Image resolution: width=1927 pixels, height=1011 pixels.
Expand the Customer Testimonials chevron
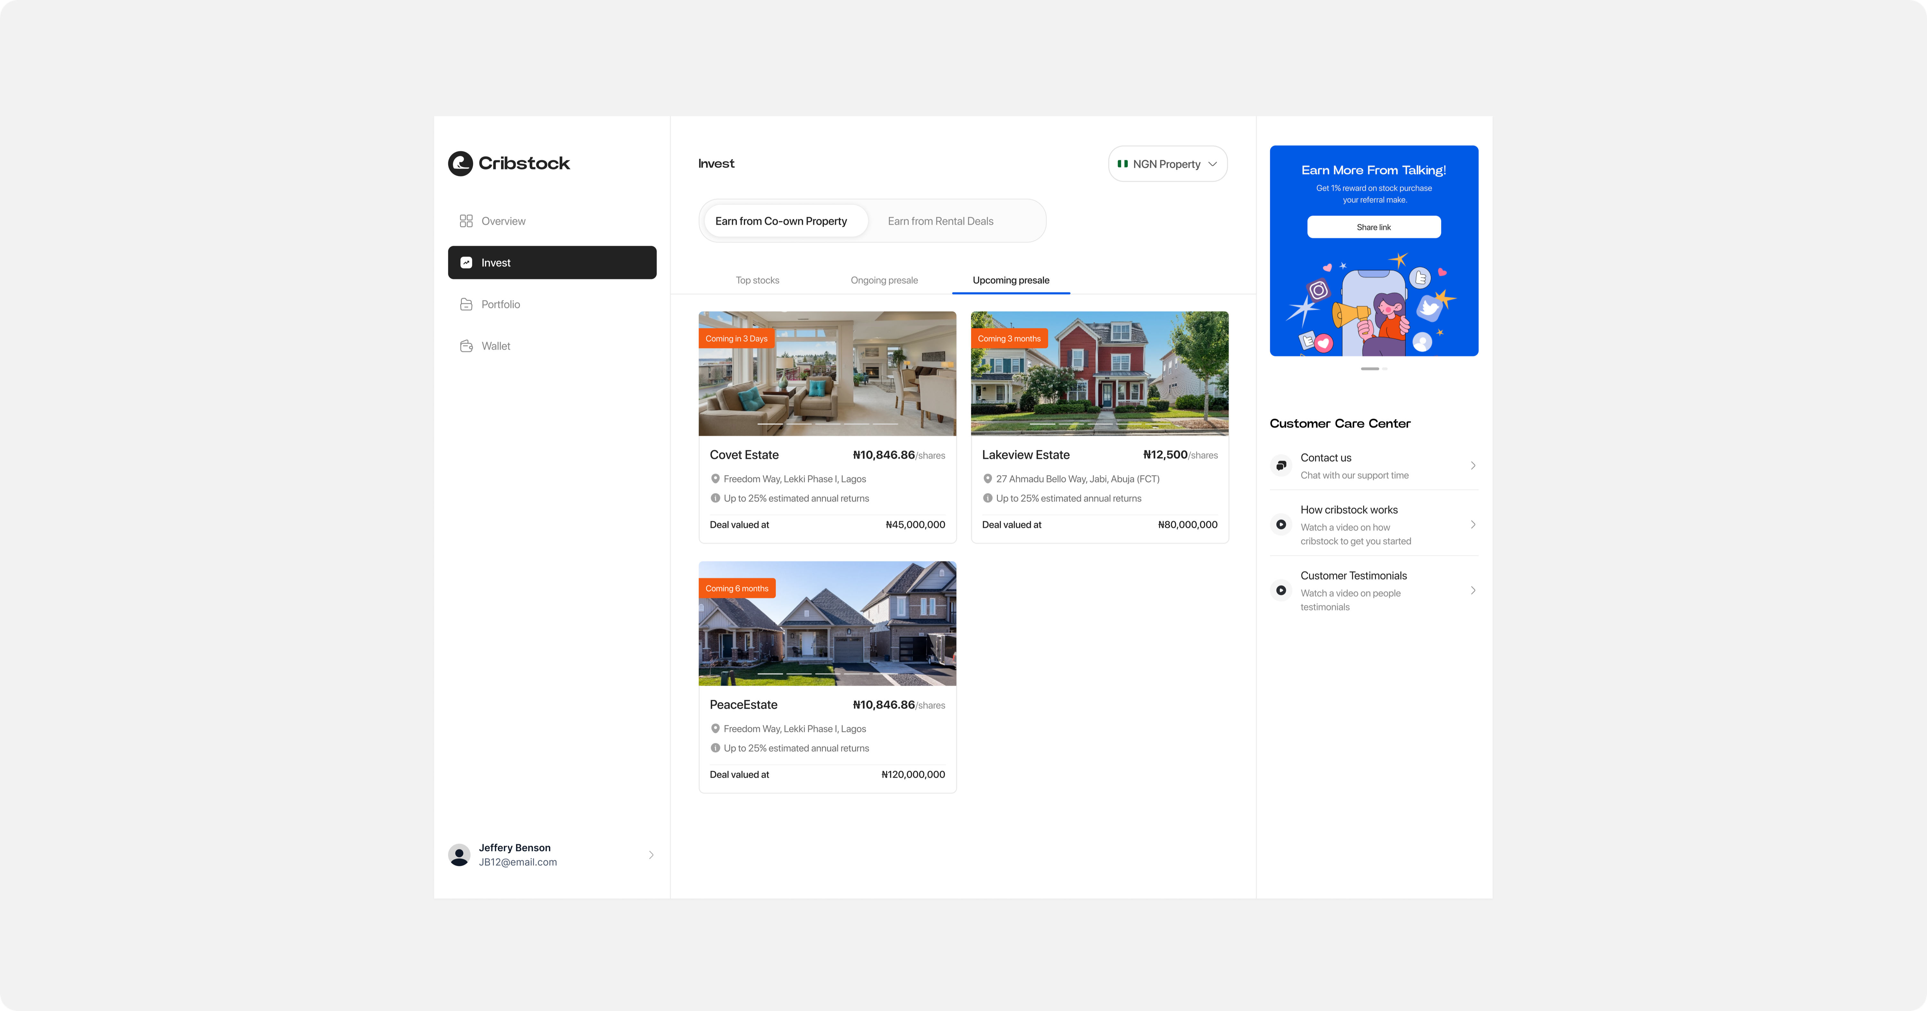click(1473, 590)
